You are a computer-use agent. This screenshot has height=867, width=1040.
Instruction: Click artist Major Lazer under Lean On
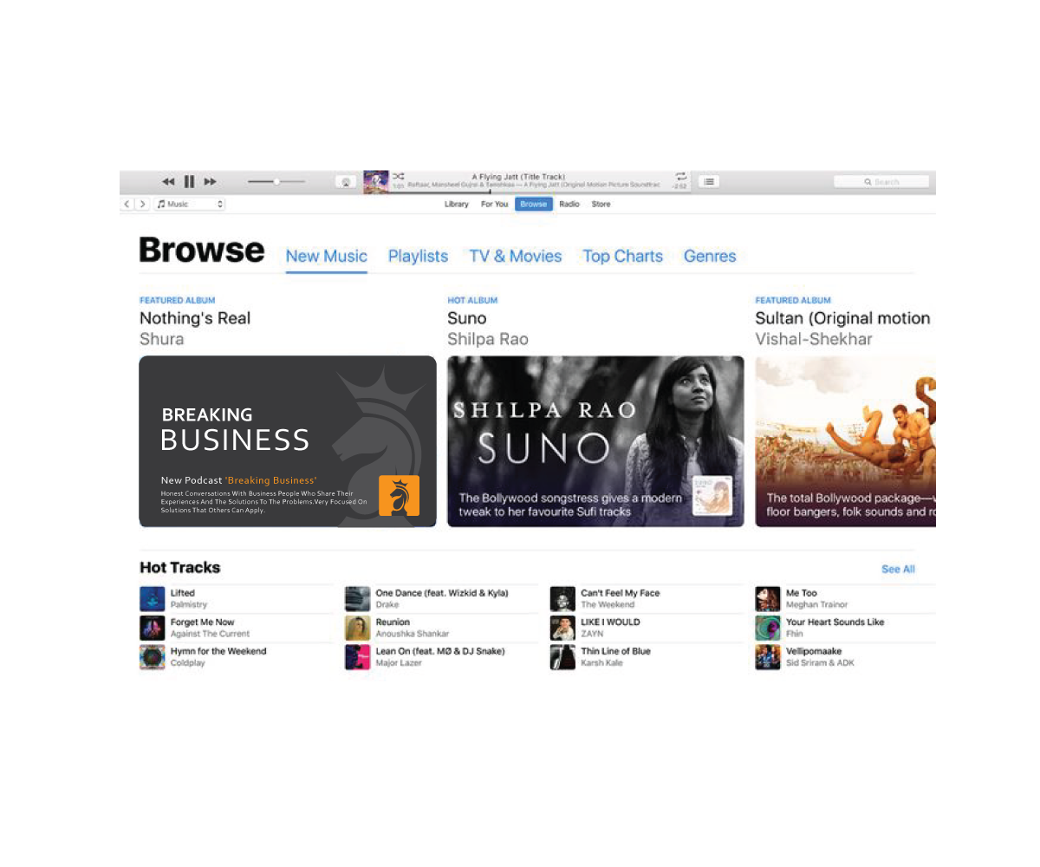[399, 663]
